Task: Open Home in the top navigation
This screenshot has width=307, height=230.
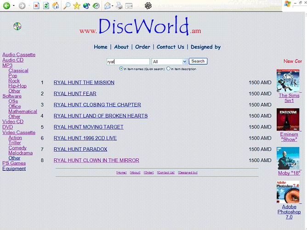Action: pos(101,47)
